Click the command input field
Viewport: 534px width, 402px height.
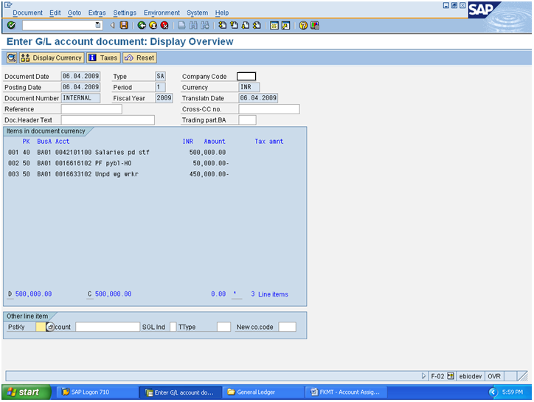[x=58, y=25]
